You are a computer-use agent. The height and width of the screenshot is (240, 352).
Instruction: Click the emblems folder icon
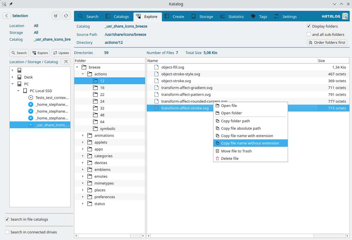click(90, 170)
